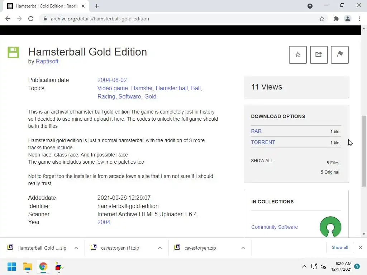Click Show all downloads button

coord(340,247)
